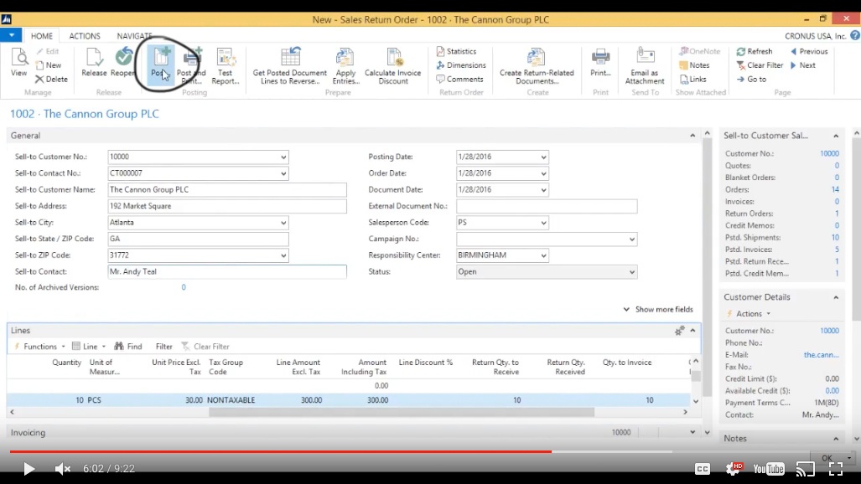This screenshot has width=861, height=484.
Task: Go to the Next record
Action: [803, 64]
